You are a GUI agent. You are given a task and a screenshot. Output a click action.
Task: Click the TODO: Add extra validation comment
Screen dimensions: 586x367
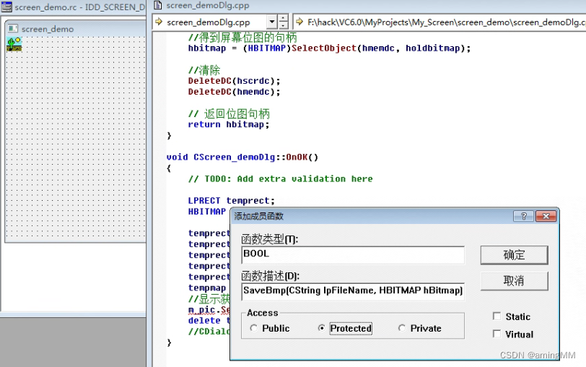point(280,179)
